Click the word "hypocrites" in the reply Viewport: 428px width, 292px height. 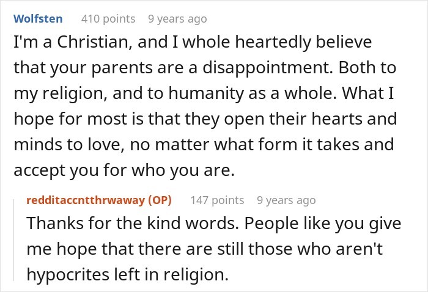[x=68, y=274]
